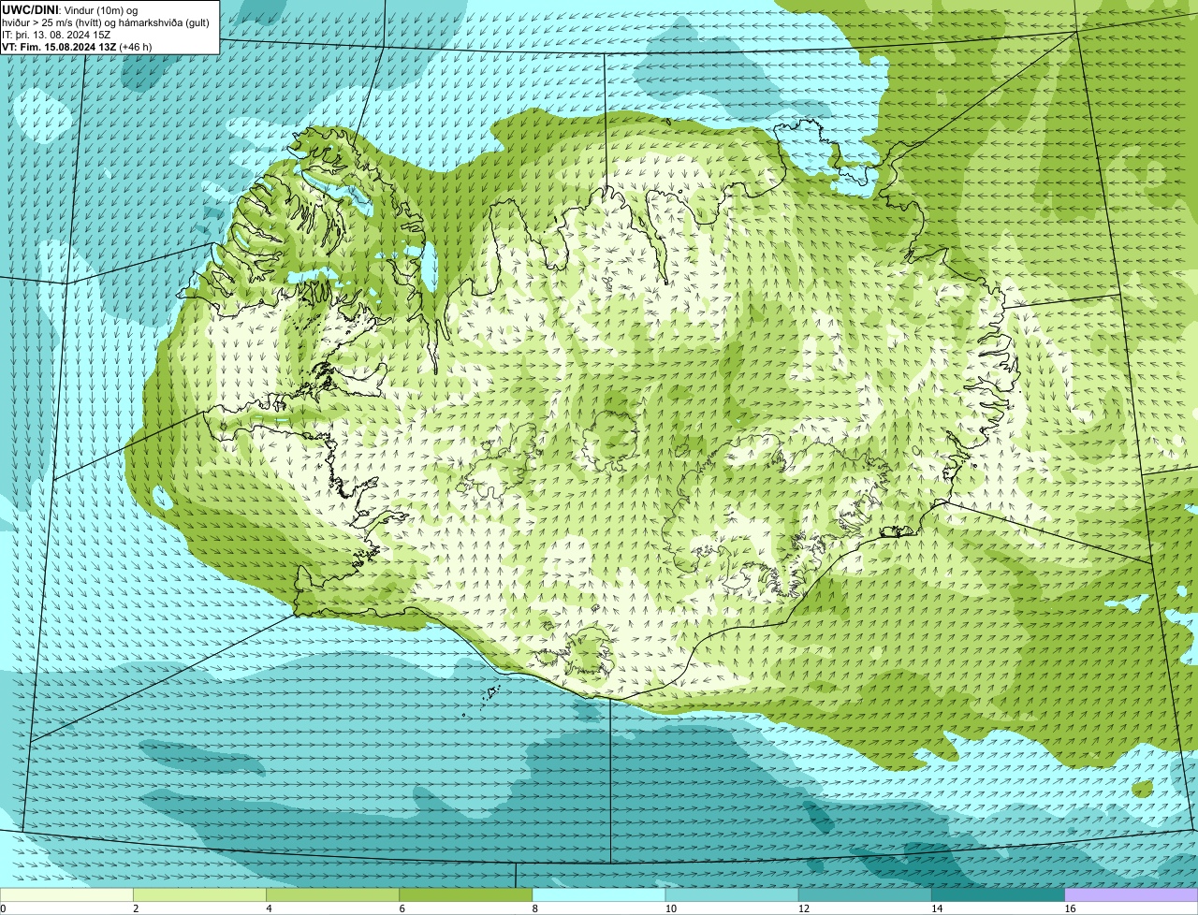
Task: Pick the teal 12–14 m/s legend swatch
Action: pos(866,894)
